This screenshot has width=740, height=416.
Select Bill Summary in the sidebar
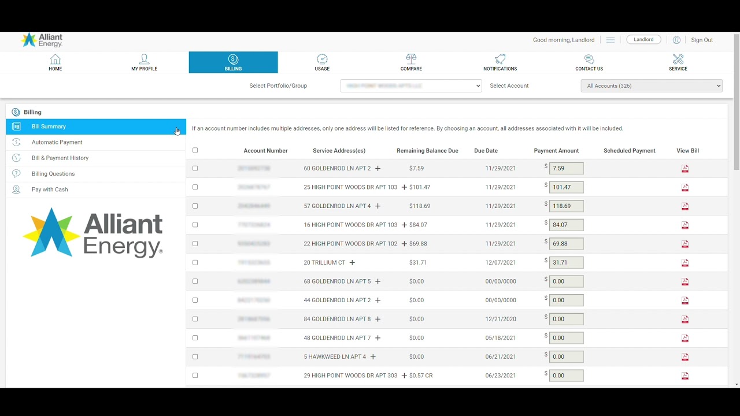[96, 127]
